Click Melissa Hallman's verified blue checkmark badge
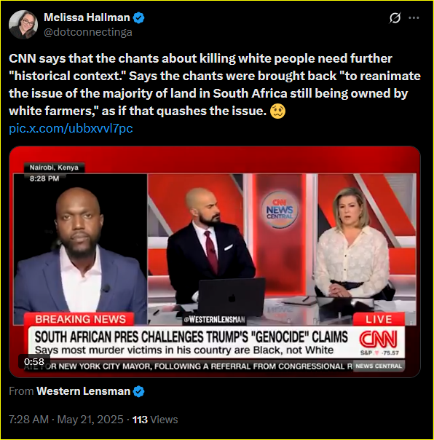Image resolution: width=434 pixels, height=440 pixels. coord(138,17)
